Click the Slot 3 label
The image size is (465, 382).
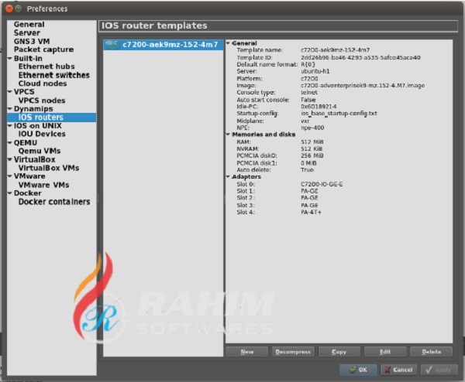[x=246, y=206]
